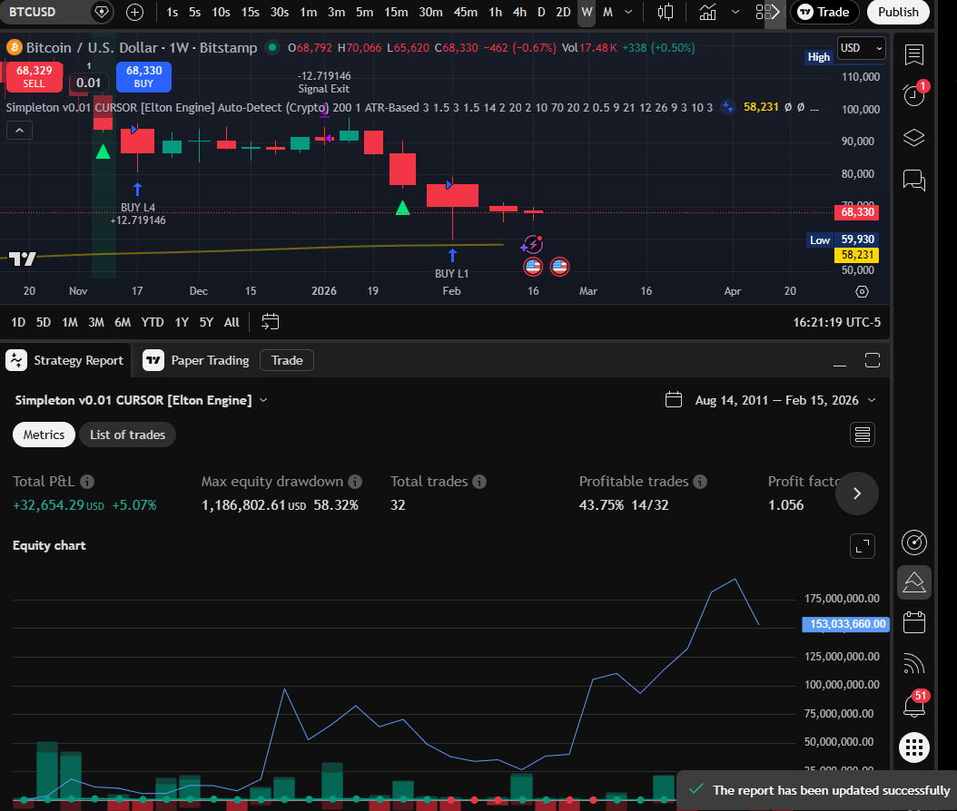Screen dimensions: 957x811
Task: Switch the report view to List of trades
Action: pos(127,435)
